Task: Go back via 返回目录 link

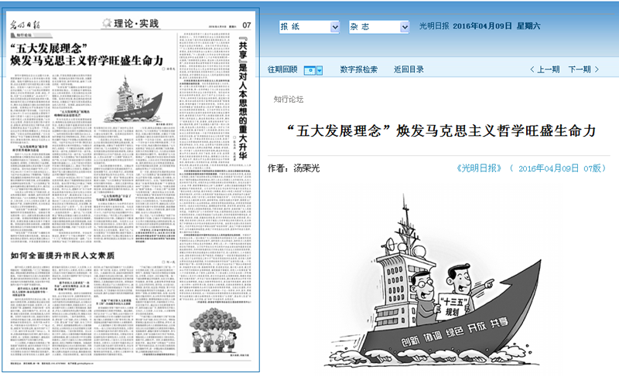Action: point(409,69)
